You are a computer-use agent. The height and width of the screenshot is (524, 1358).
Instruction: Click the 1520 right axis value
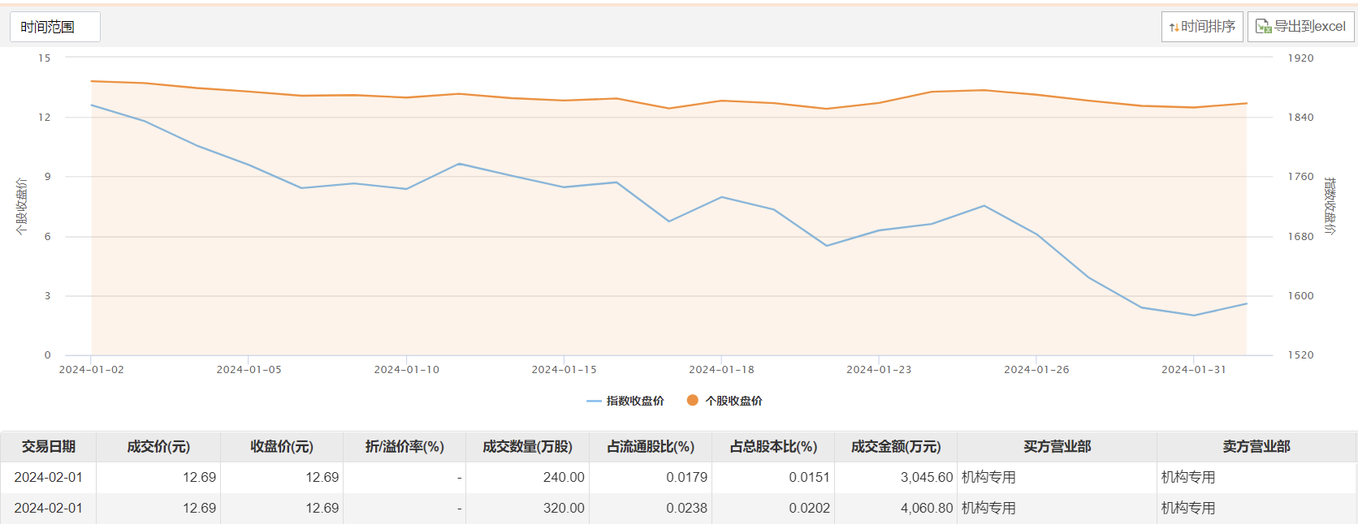click(1300, 355)
